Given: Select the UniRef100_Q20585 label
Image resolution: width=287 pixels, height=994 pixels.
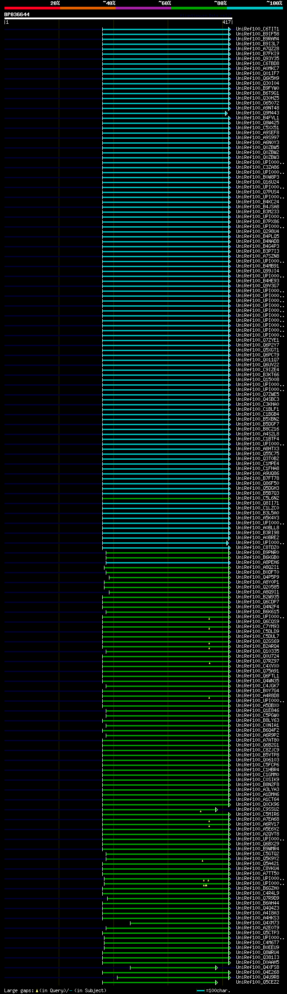Looking at the screenshot, I should [257, 587].
